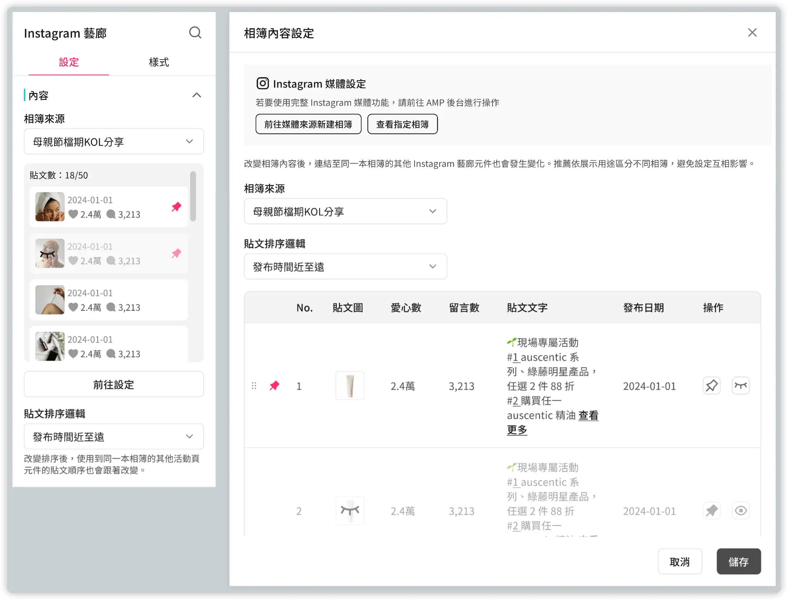This screenshot has height=600, width=788.
Task: Open dialog 貼文排序邏輯 dropdown
Action: tap(345, 266)
